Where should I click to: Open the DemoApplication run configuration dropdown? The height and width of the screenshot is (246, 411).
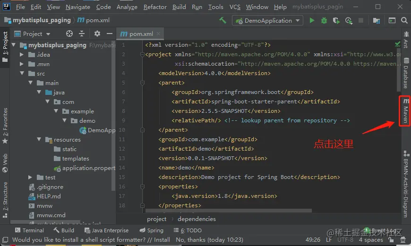(267, 20)
